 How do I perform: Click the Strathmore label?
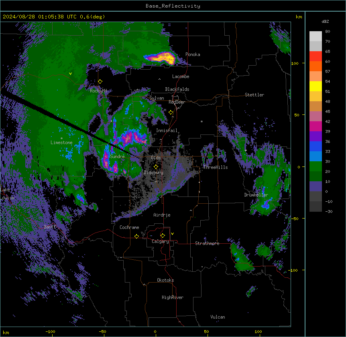pyautogui.click(x=207, y=243)
